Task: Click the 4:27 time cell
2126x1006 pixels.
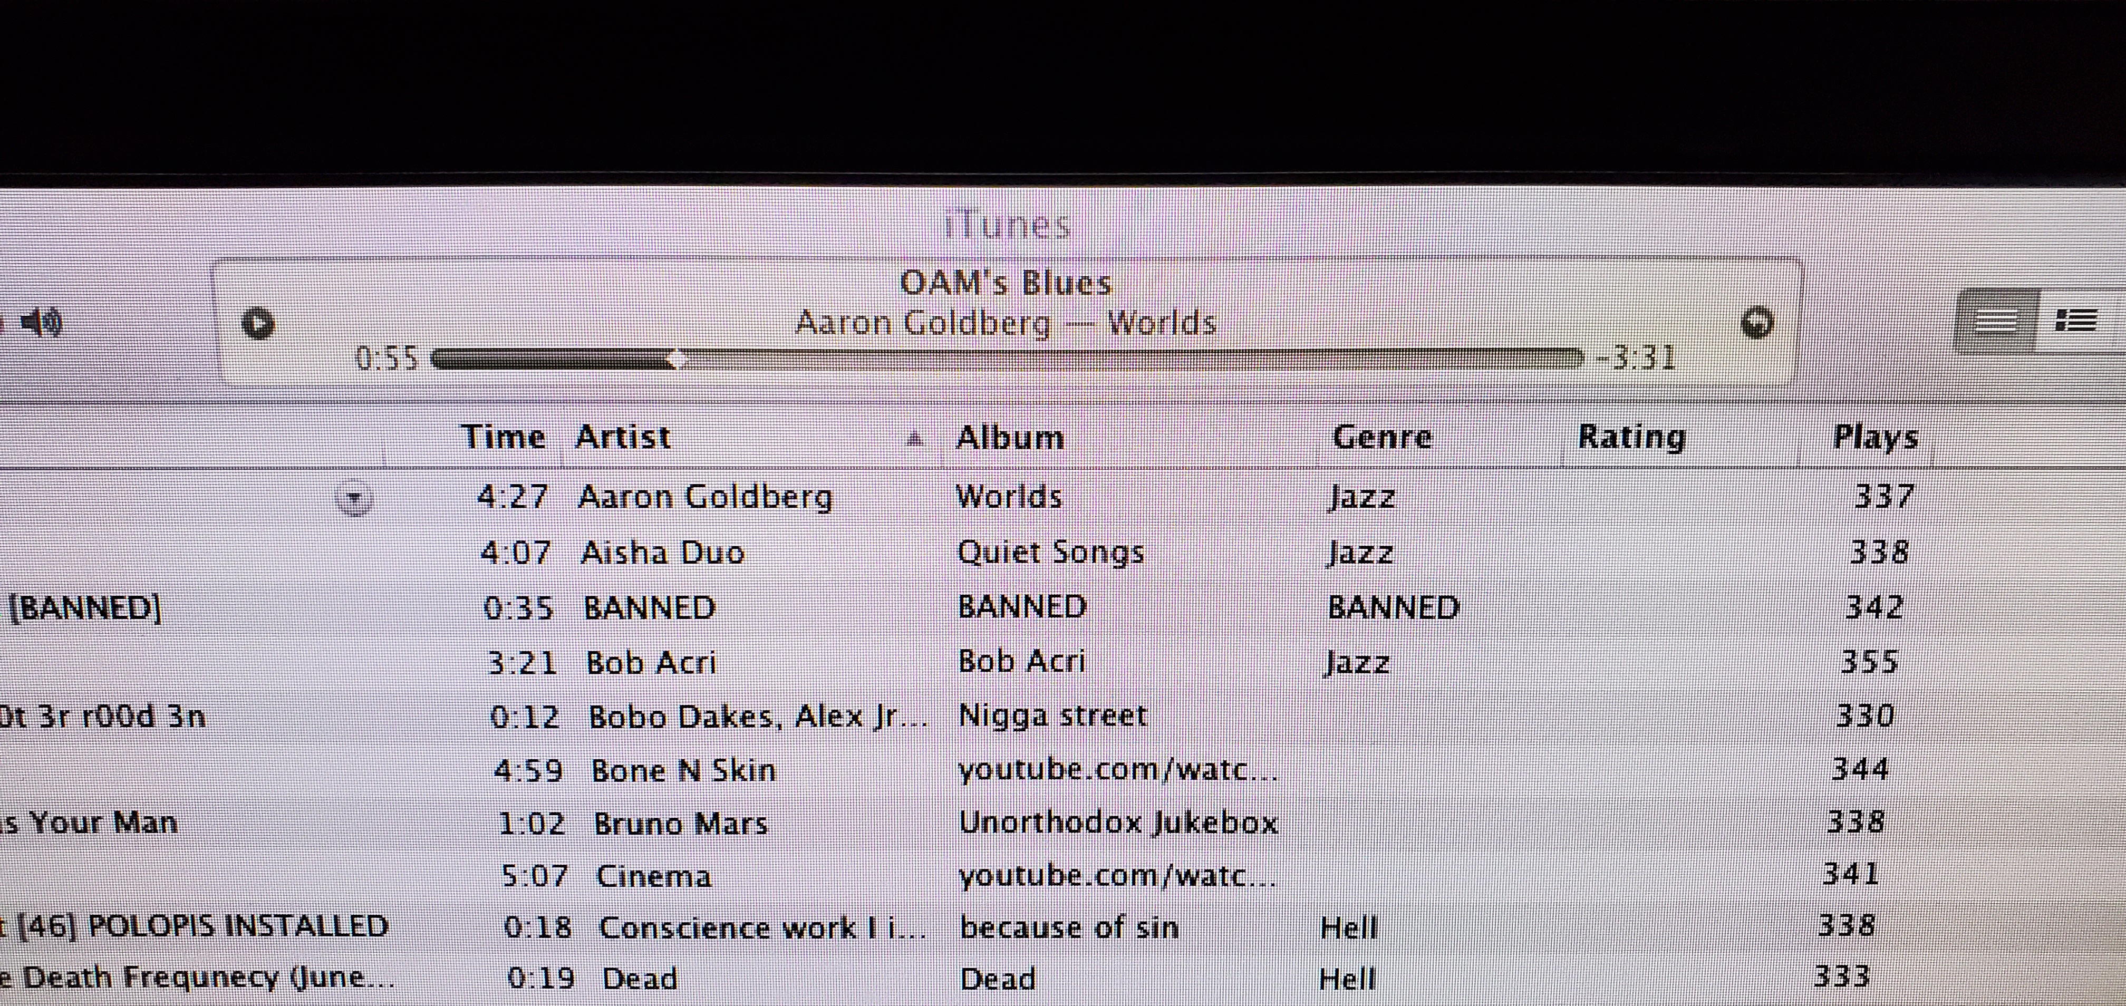Action: point(513,497)
